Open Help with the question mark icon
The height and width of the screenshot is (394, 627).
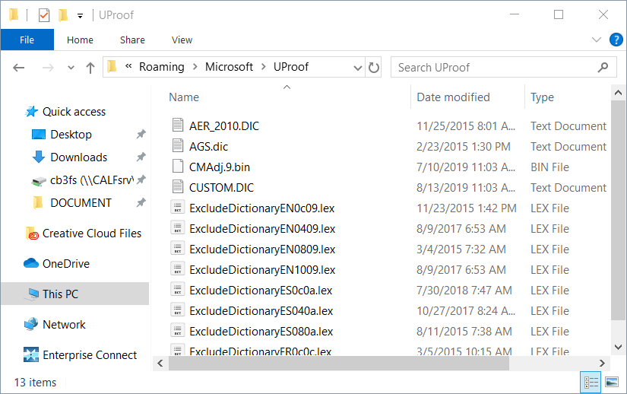616,40
